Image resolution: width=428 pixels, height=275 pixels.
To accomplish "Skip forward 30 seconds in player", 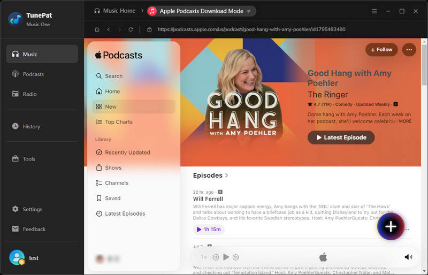I will pyautogui.click(x=236, y=257).
